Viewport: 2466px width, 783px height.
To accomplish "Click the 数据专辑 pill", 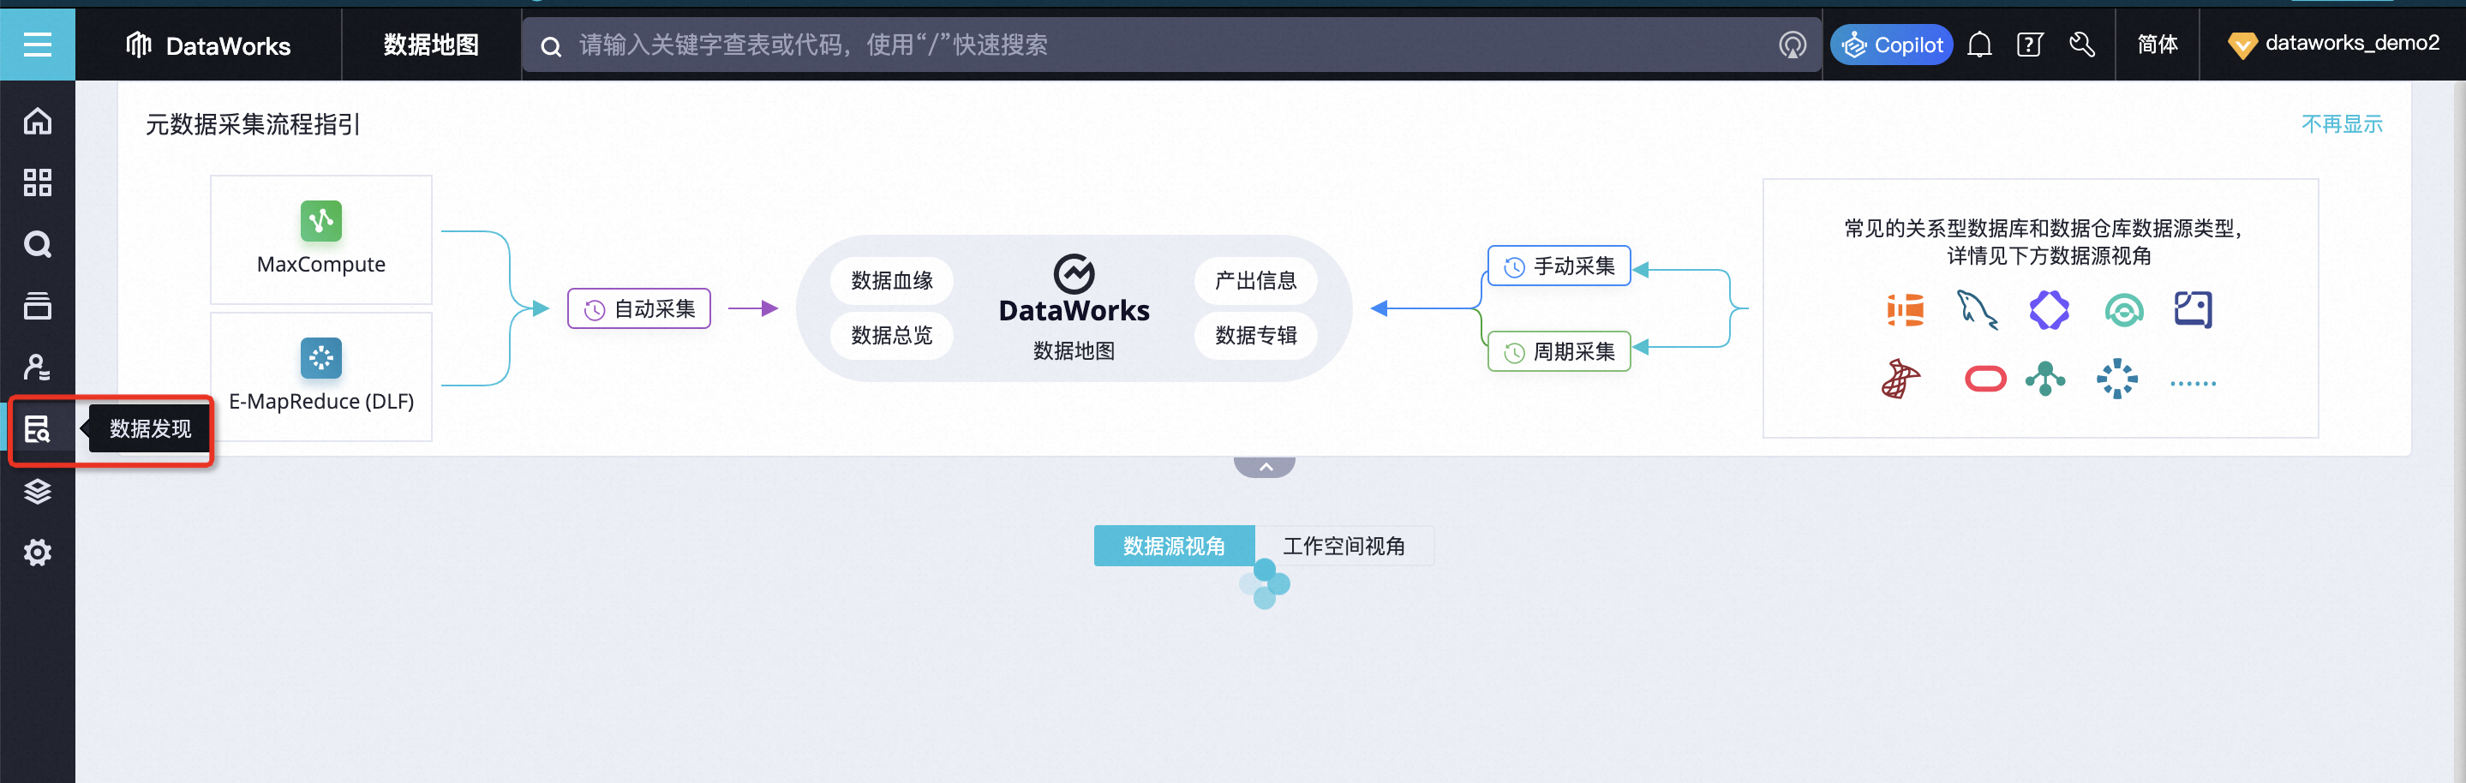I will [x=1255, y=335].
